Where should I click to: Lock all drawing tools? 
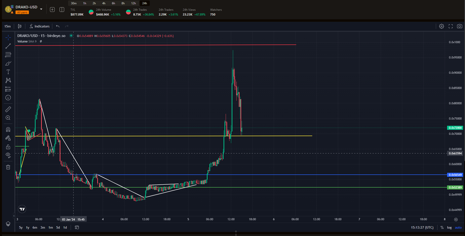coord(8,147)
